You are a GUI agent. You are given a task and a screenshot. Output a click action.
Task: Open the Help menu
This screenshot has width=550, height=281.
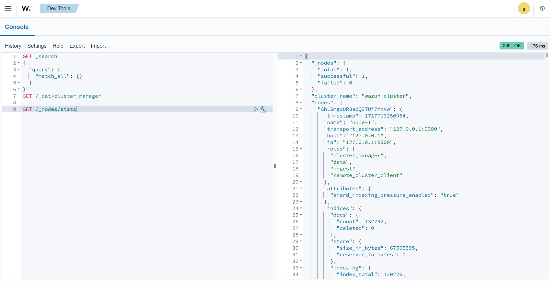[58, 46]
